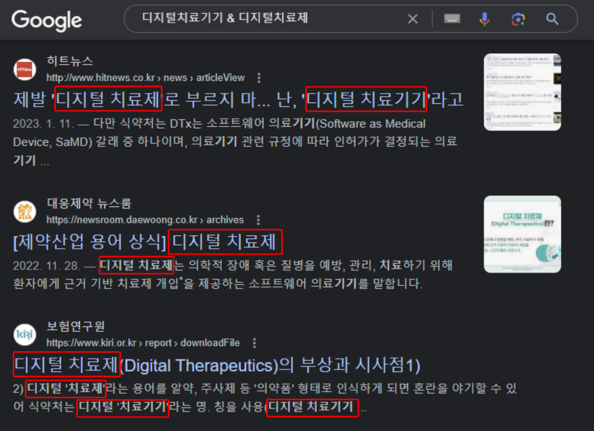
Task: Start voice search with the microphone icon
Action: 484,19
